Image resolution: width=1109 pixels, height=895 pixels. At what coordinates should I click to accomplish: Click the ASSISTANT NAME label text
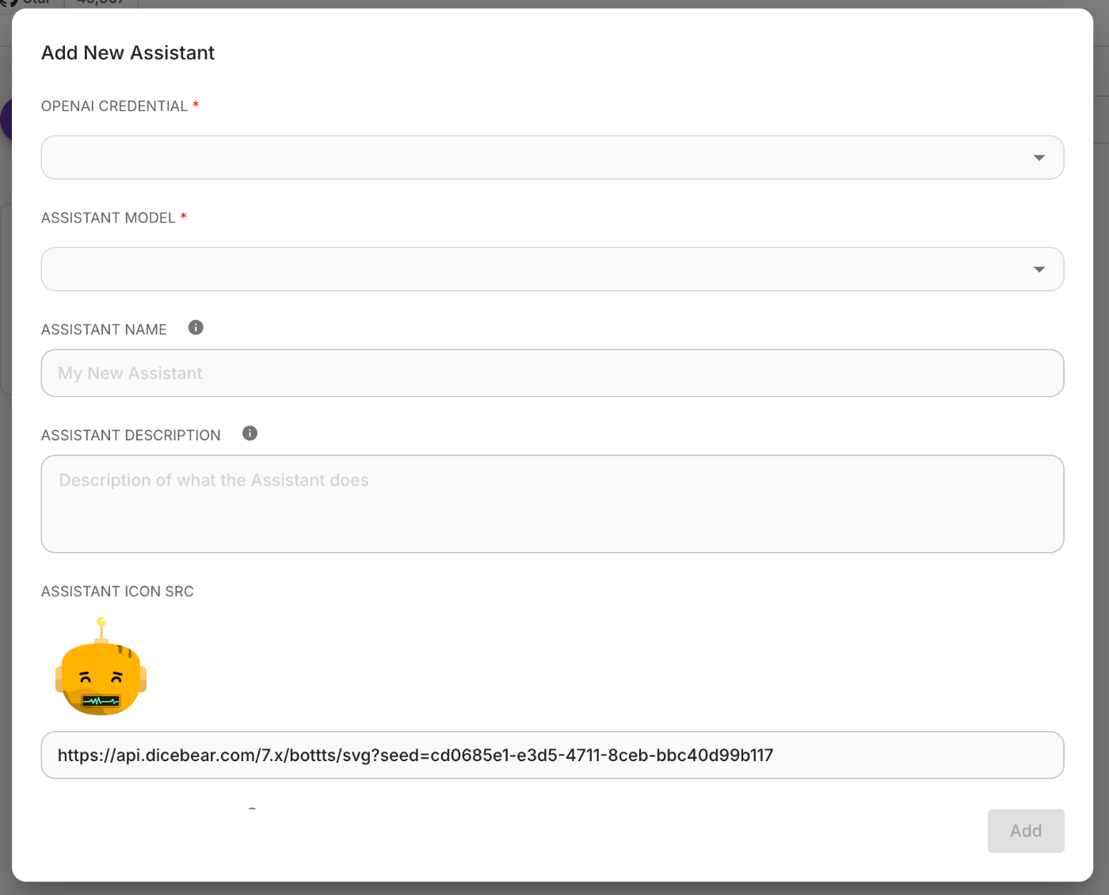(x=104, y=329)
